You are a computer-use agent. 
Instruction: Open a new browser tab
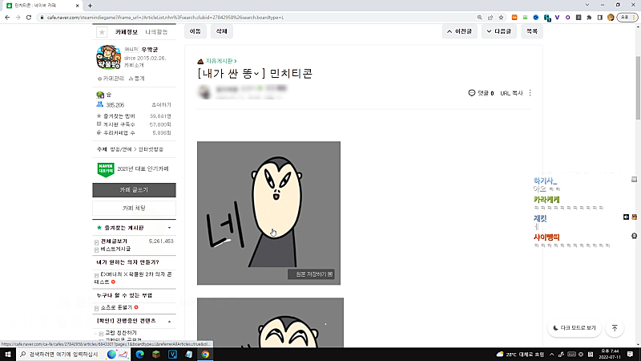90,6
